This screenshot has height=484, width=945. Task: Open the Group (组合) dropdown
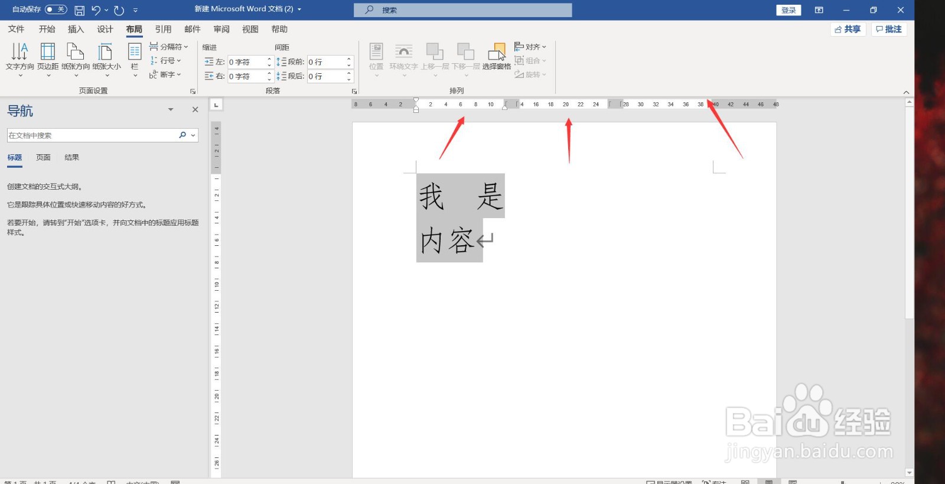click(x=530, y=60)
